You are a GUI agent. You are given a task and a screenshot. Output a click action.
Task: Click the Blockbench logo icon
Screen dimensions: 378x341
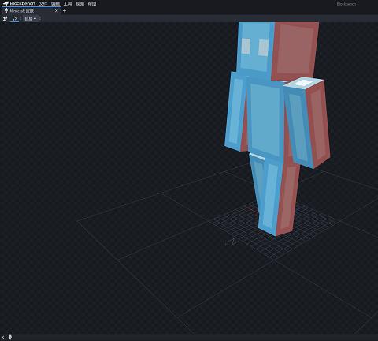click(6, 3)
